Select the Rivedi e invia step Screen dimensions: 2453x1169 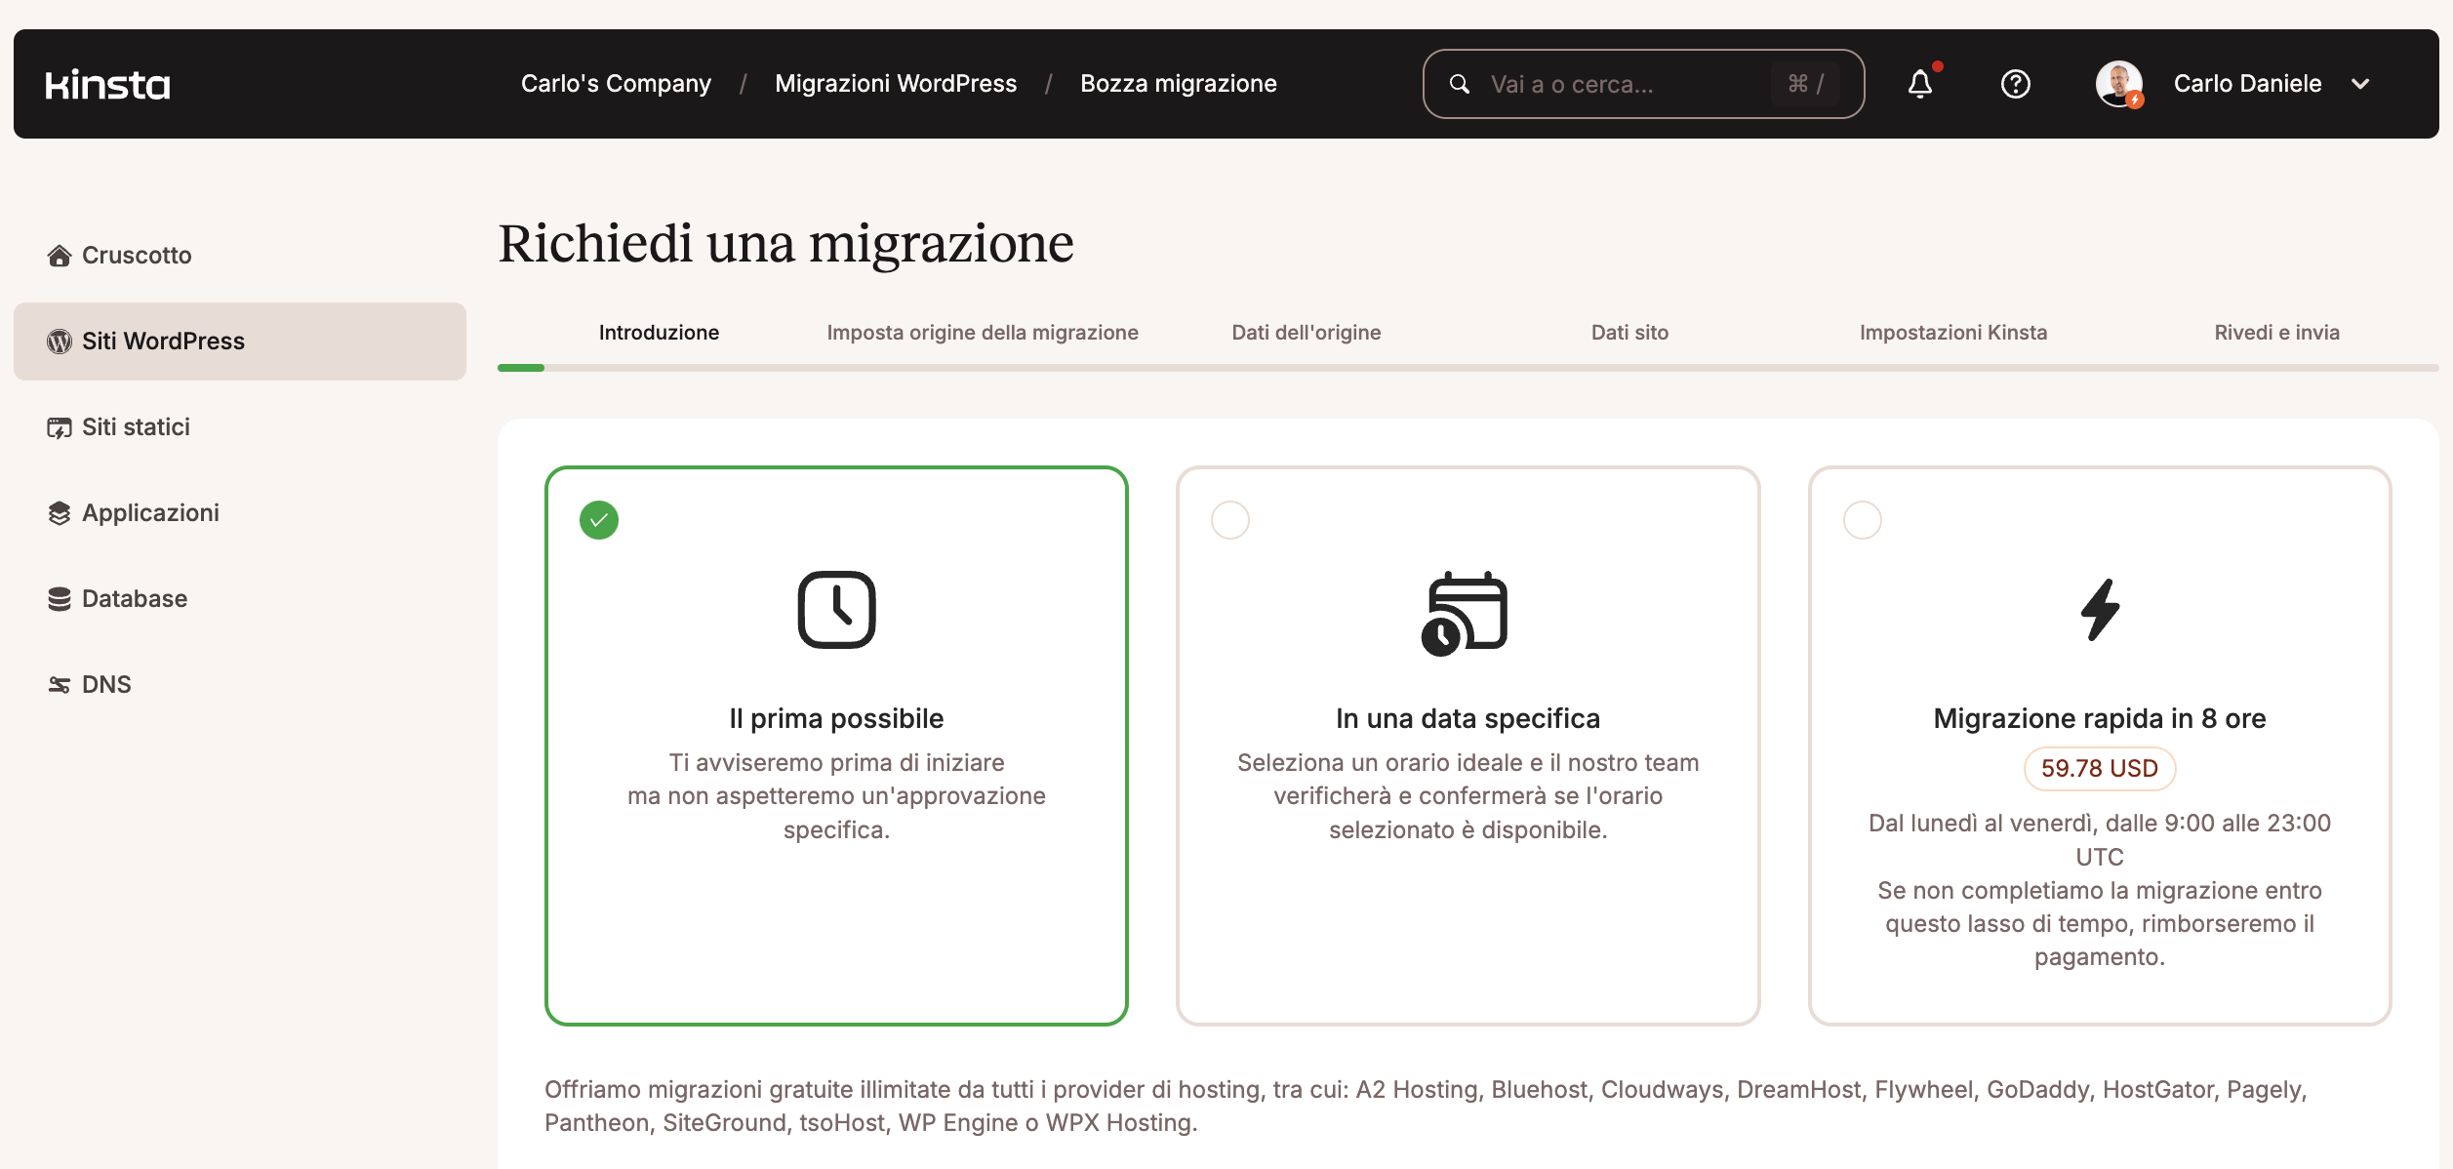click(x=2277, y=333)
